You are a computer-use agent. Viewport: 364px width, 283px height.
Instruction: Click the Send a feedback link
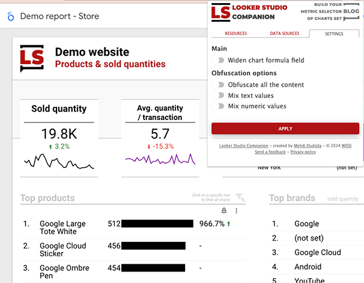click(270, 152)
